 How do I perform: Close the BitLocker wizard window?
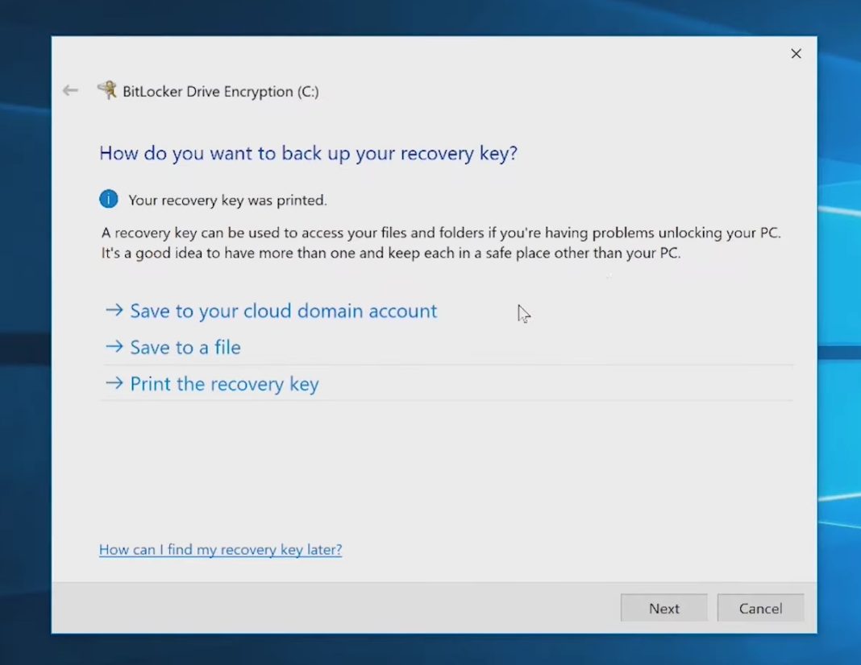pos(796,53)
